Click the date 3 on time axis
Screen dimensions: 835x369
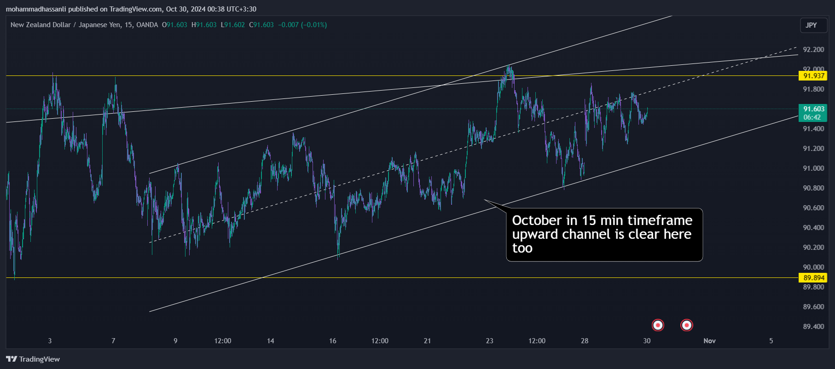click(x=50, y=341)
